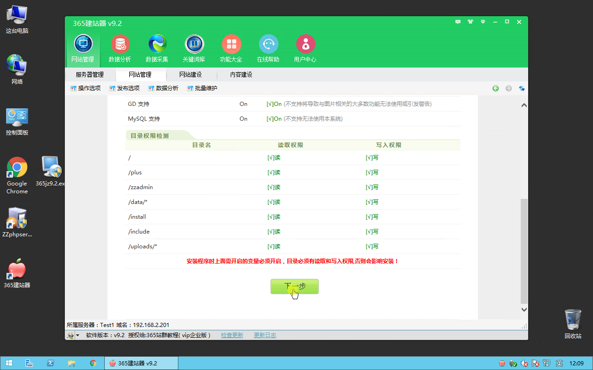
Task: Open PowerShell in taskbar
Action: [x=50, y=363]
